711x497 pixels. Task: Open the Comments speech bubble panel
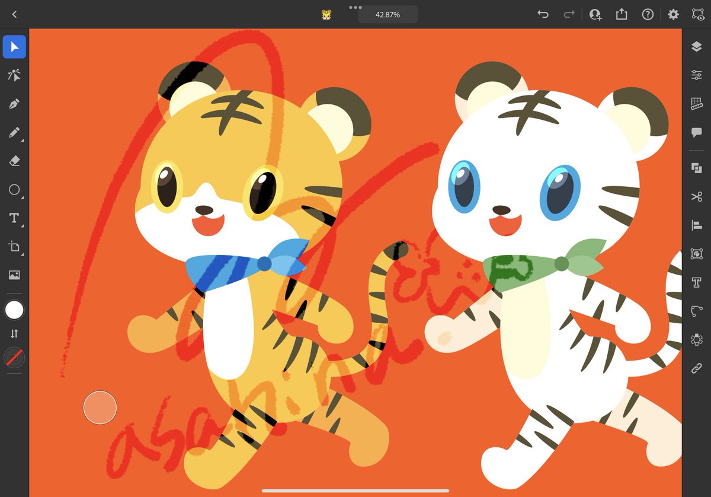pyautogui.click(x=697, y=132)
